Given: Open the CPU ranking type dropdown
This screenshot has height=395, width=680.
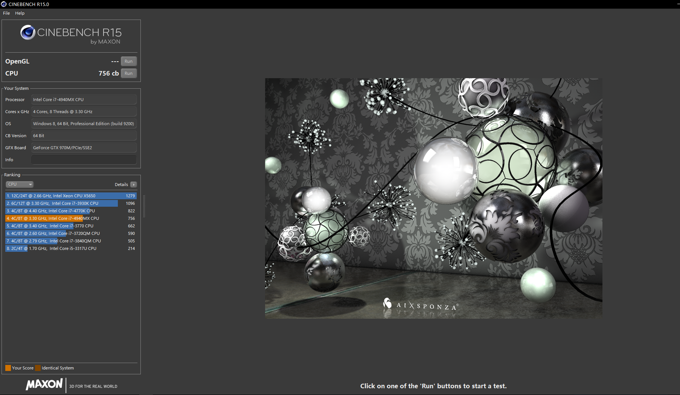Looking at the screenshot, I should [20, 184].
